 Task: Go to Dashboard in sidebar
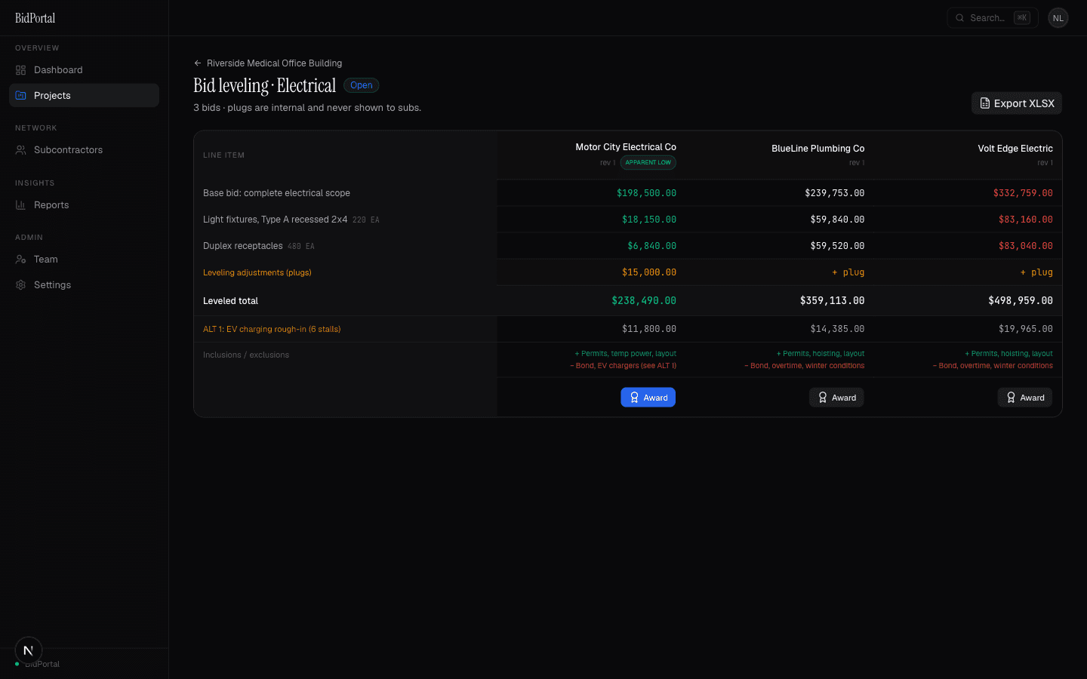point(84,70)
